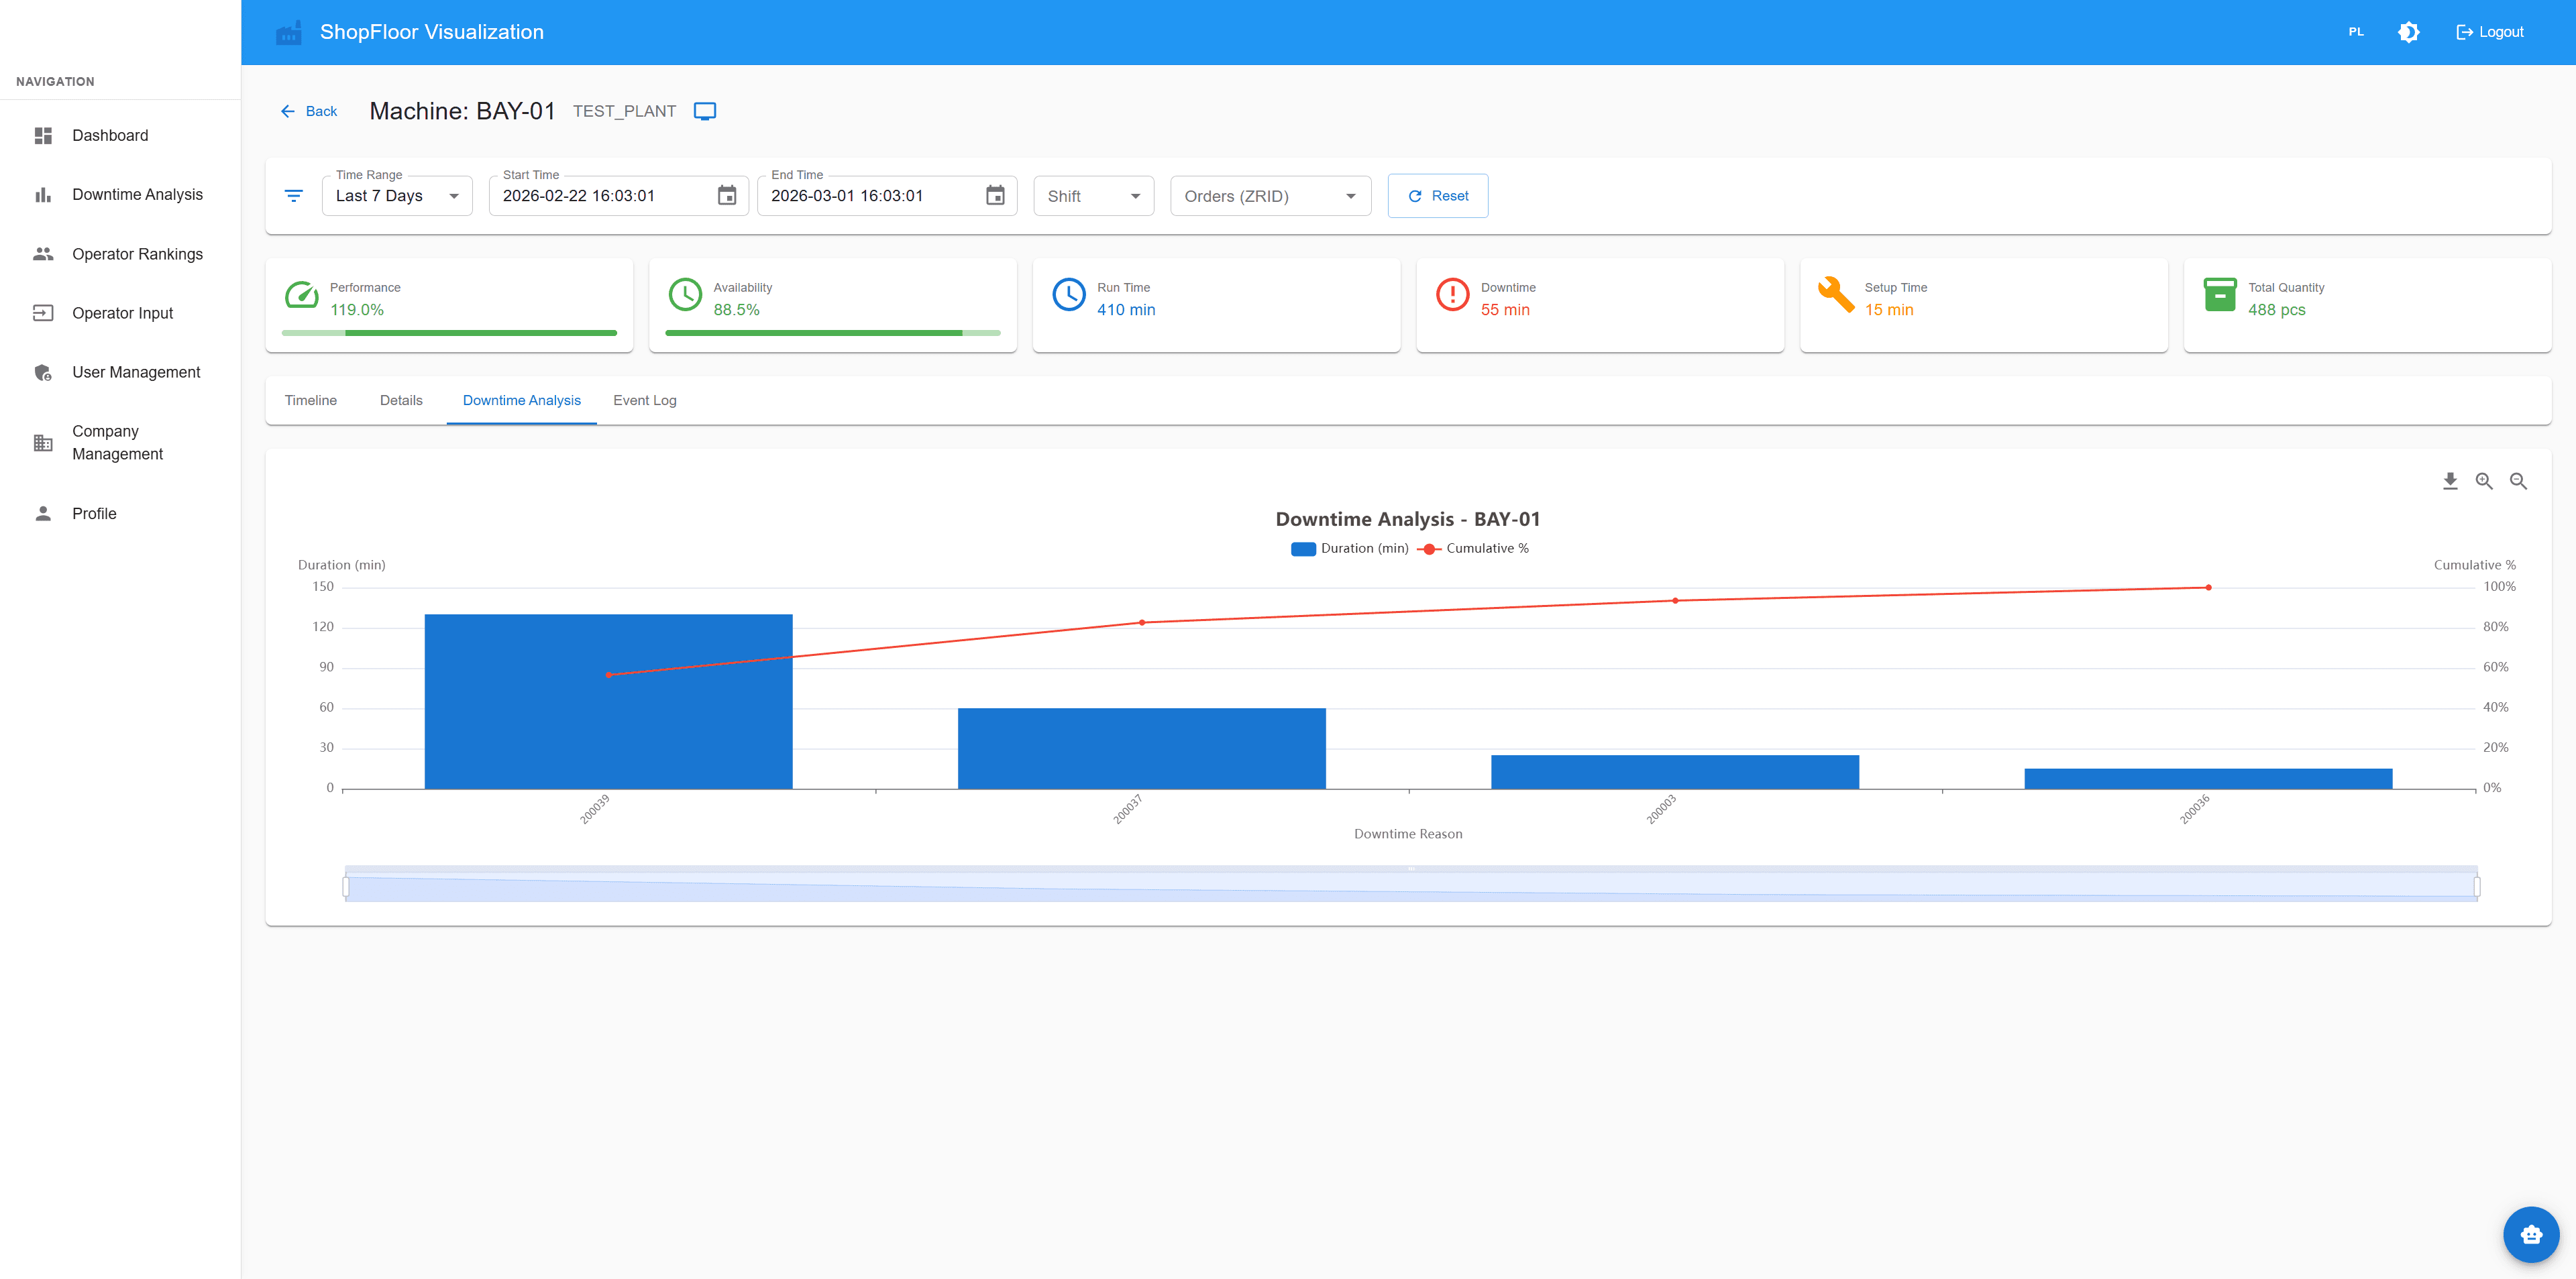Click the chart zoom-out magnifier icon
The image size is (2576, 1279).
(x=2518, y=481)
